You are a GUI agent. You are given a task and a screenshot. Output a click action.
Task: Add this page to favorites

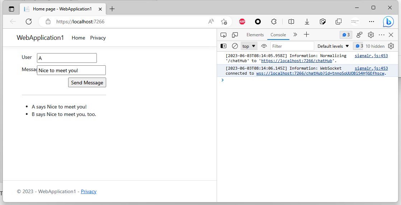click(x=224, y=22)
